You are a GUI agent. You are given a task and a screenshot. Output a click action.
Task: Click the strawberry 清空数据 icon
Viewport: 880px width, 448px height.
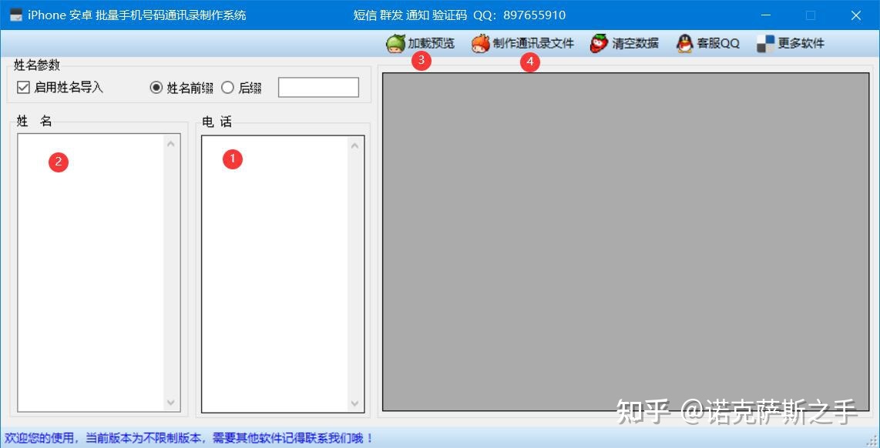pos(600,44)
